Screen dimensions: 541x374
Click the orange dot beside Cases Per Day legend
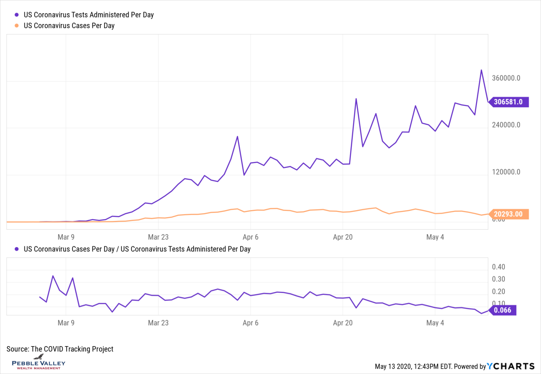tap(17, 26)
